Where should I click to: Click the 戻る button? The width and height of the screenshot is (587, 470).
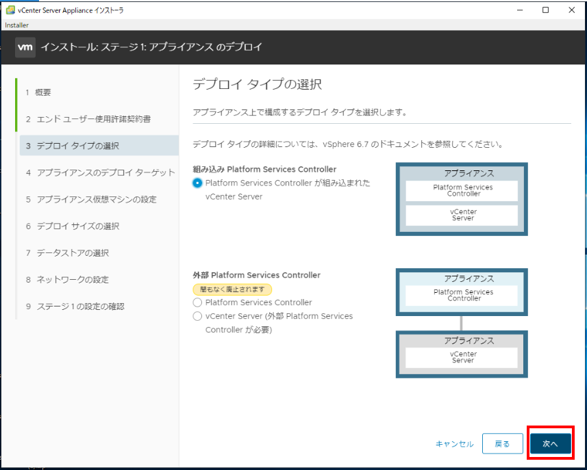point(502,443)
